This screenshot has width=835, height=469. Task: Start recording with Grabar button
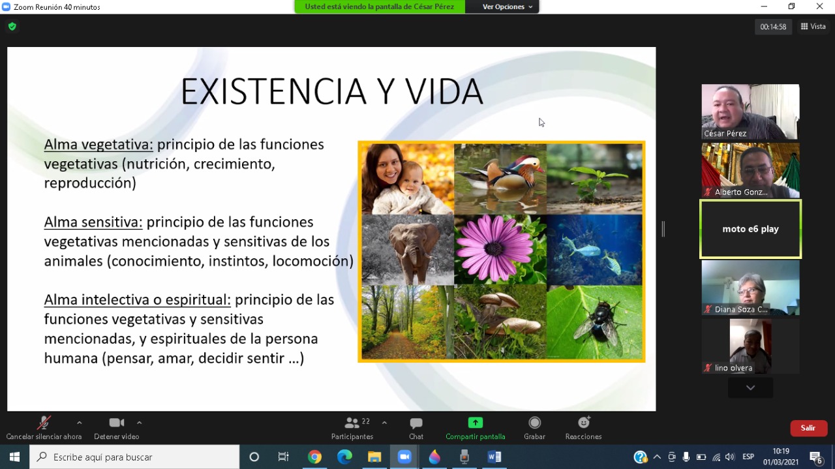[x=534, y=428]
